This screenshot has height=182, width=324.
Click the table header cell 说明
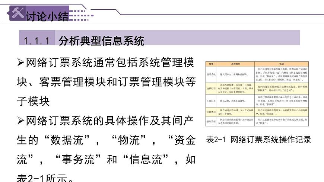282,64
